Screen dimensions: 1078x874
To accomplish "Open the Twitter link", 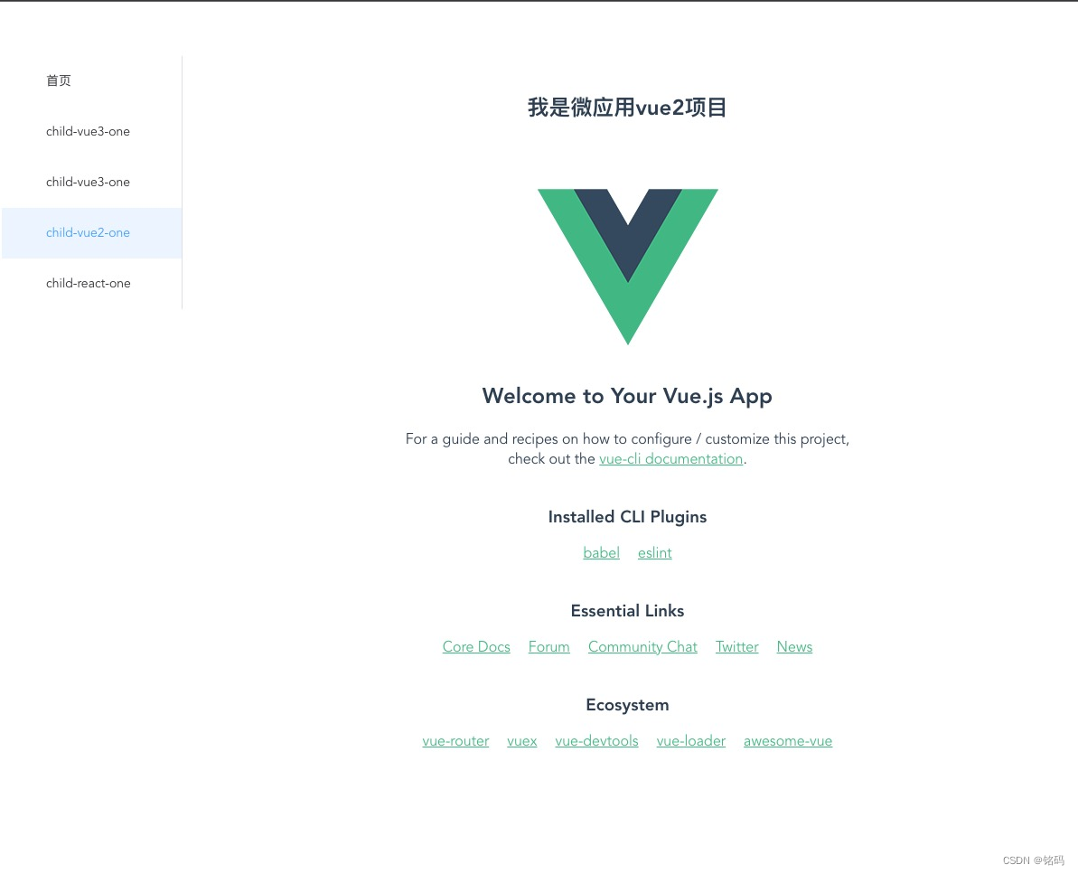I will point(737,647).
